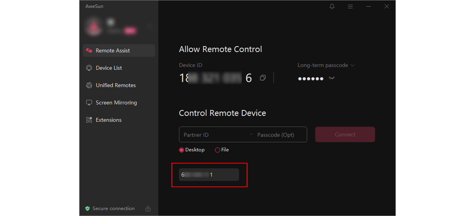Click the notification bell icon

coord(332,6)
